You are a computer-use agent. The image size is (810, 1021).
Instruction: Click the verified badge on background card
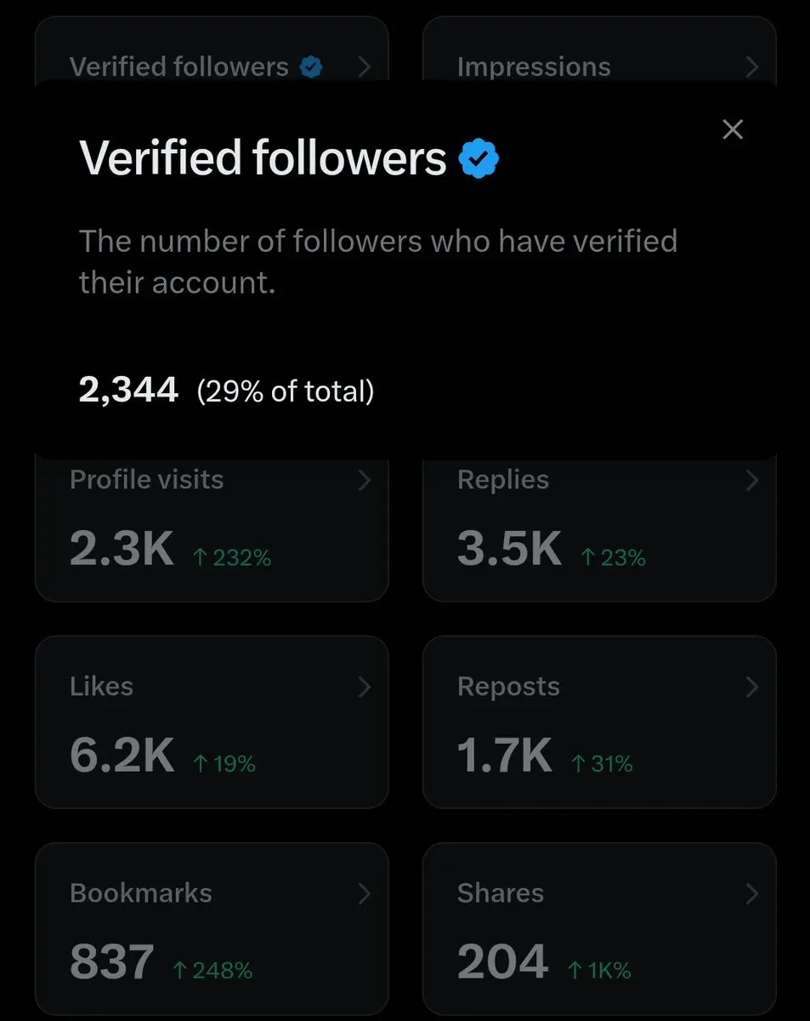(312, 66)
